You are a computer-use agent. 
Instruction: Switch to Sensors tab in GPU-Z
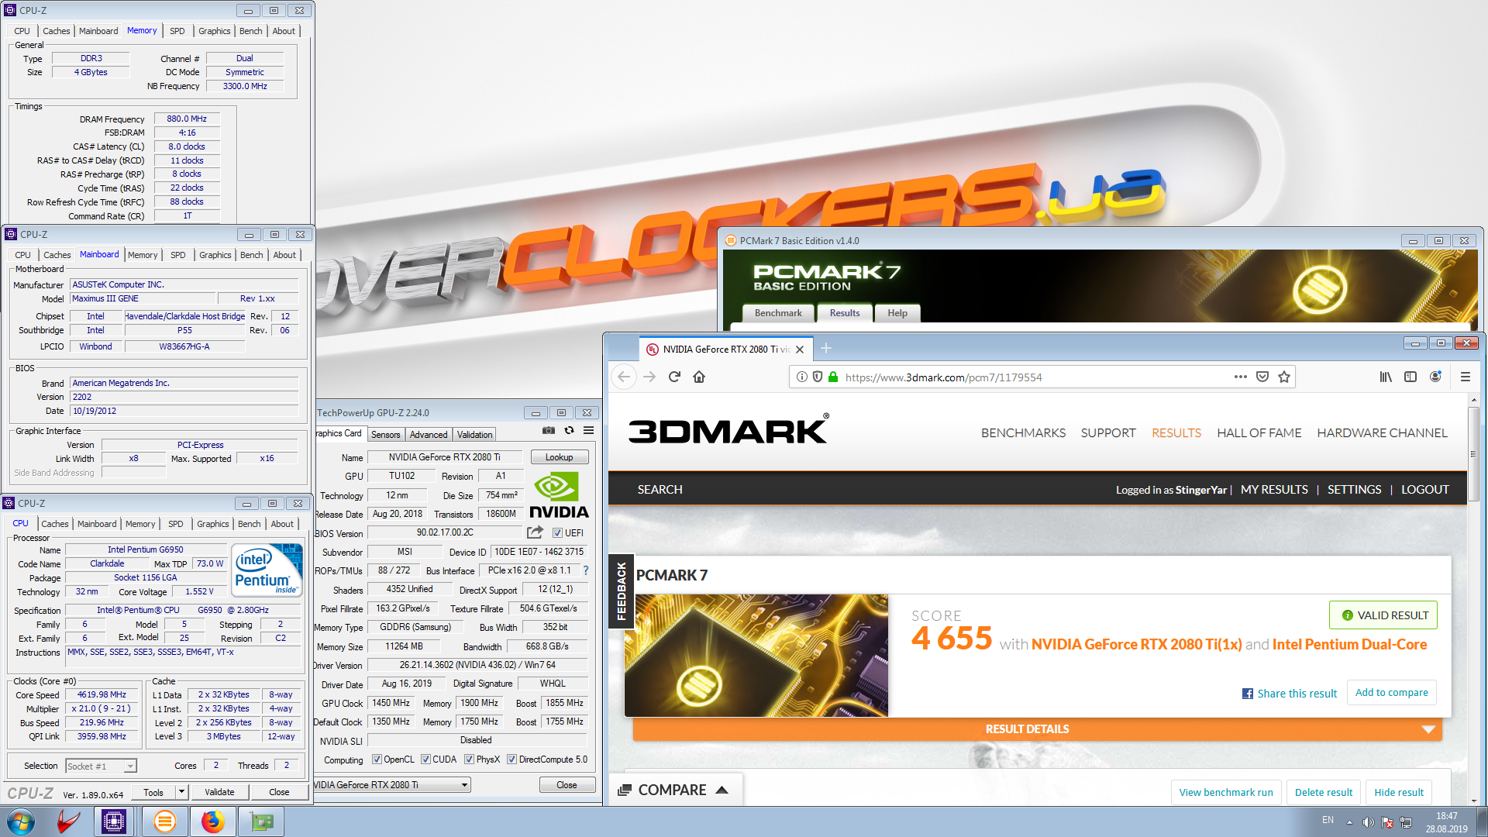[385, 435]
